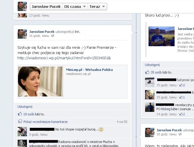Click Udostępnij under the stadium post

click(152, 65)
